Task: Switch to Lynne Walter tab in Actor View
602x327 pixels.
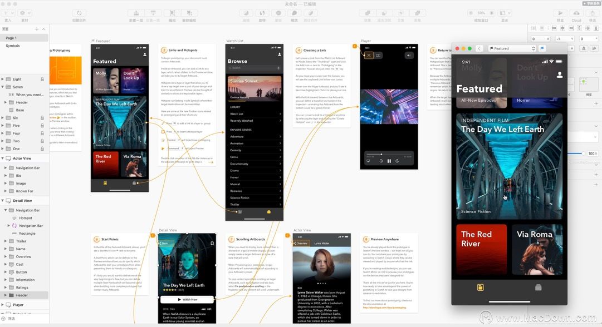Action: (x=322, y=243)
